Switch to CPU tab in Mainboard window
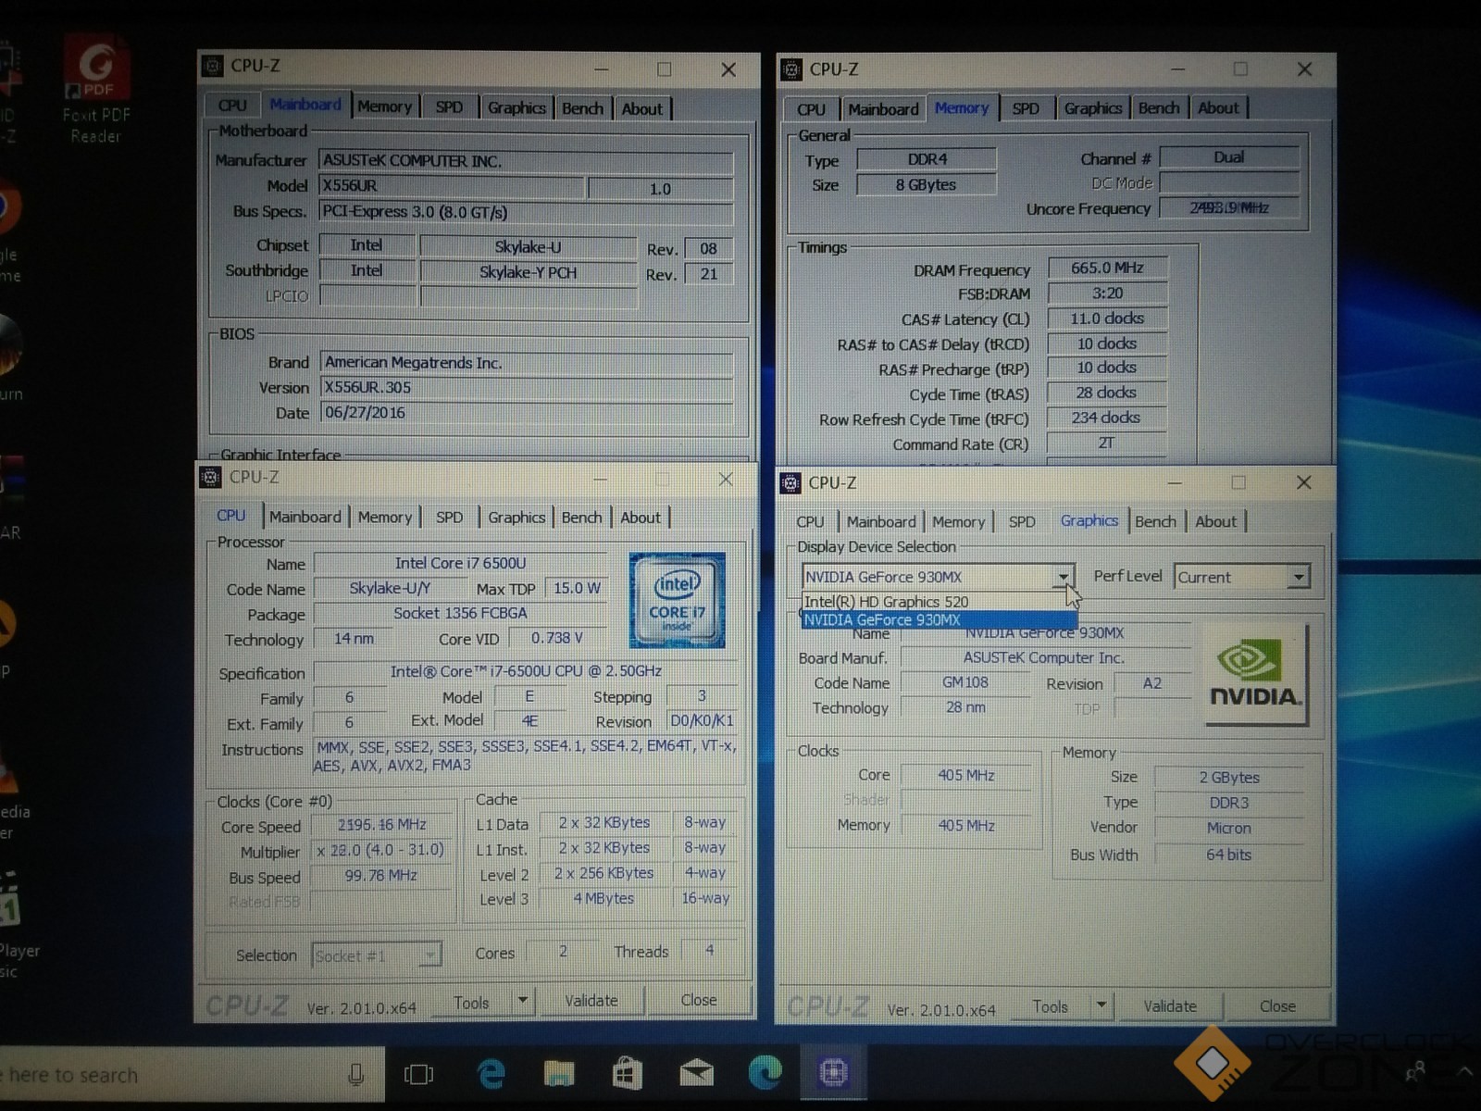Screen dimensions: 1481x1111 (x=232, y=106)
